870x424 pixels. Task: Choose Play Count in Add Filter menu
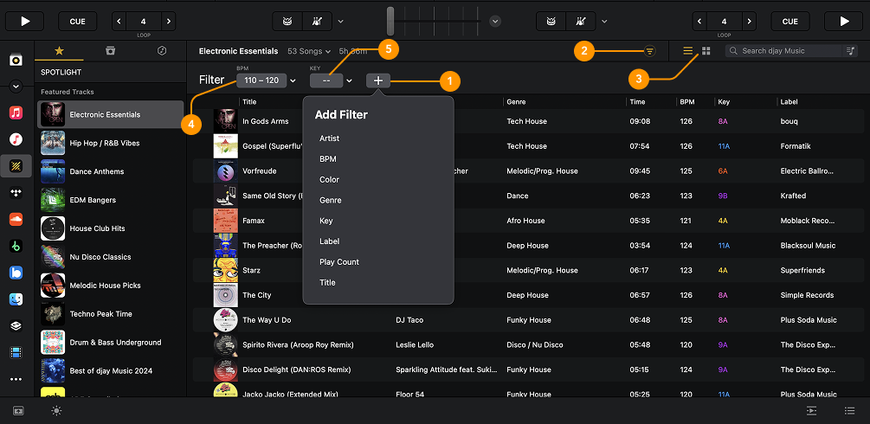click(x=339, y=262)
